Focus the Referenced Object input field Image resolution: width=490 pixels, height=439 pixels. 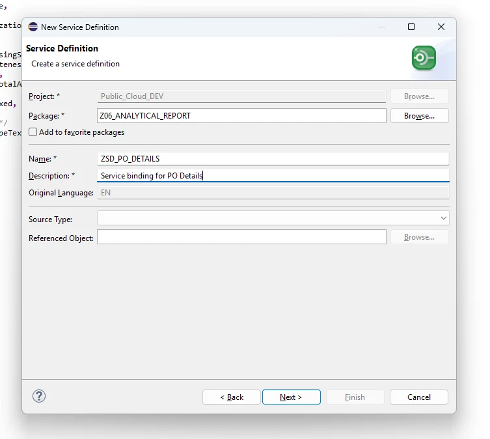click(241, 237)
